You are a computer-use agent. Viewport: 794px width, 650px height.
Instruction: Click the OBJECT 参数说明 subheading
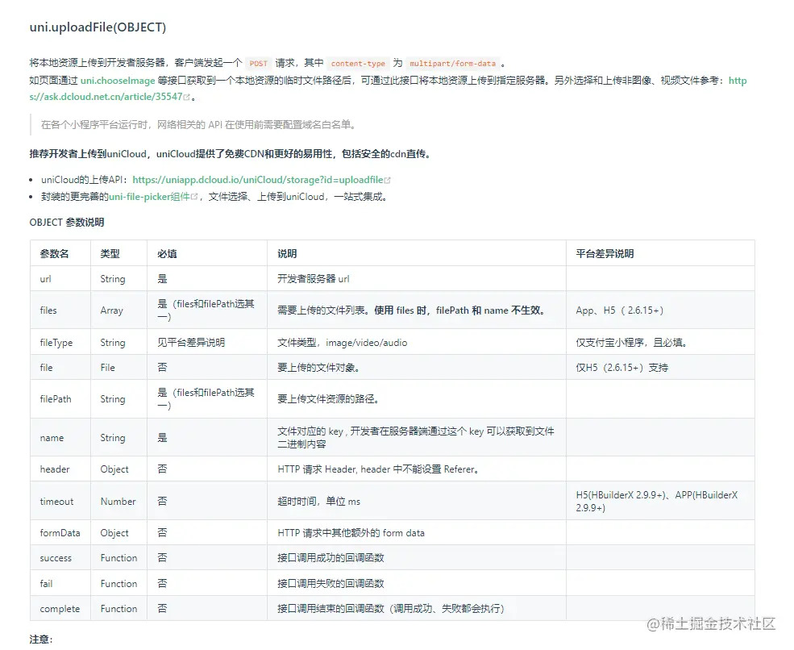[x=67, y=222]
